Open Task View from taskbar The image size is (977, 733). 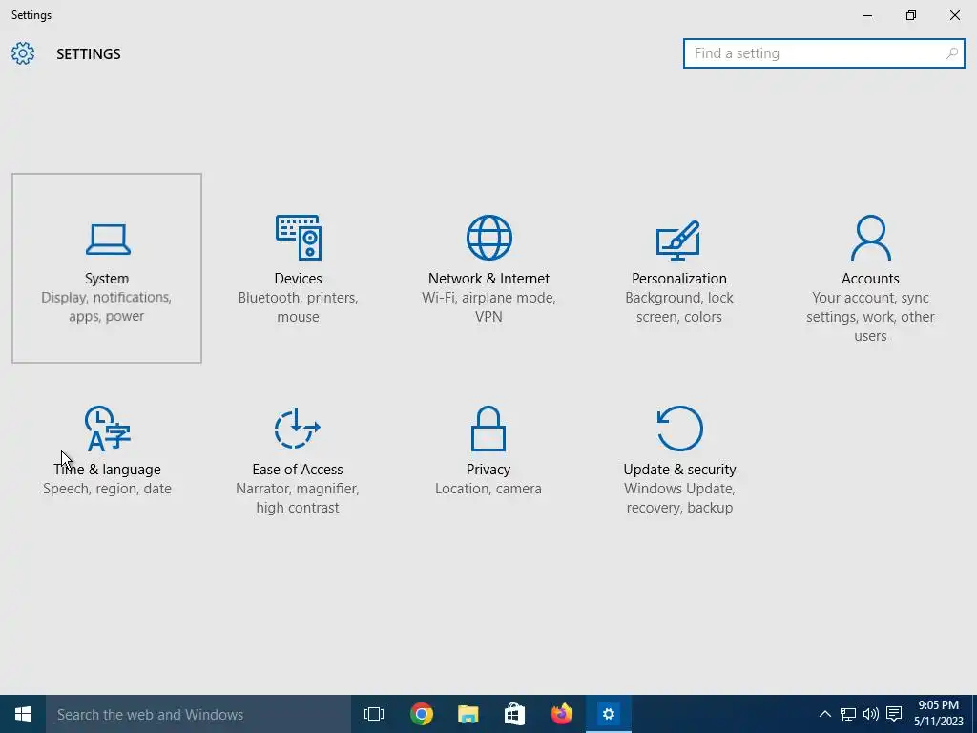click(x=374, y=714)
